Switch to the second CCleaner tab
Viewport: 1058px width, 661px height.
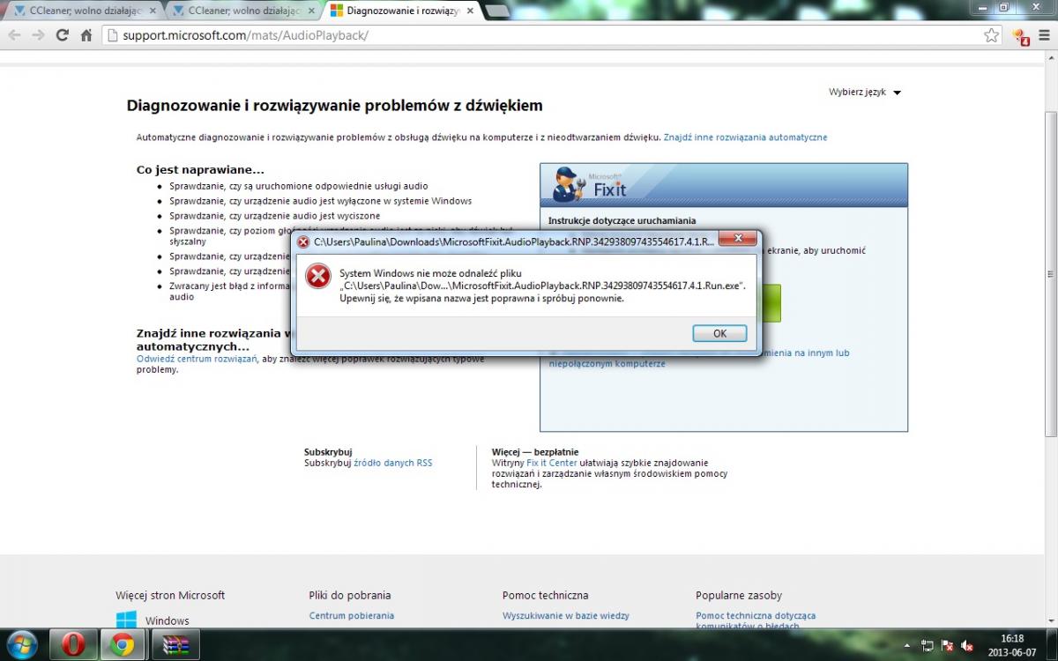(x=243, y=11)
